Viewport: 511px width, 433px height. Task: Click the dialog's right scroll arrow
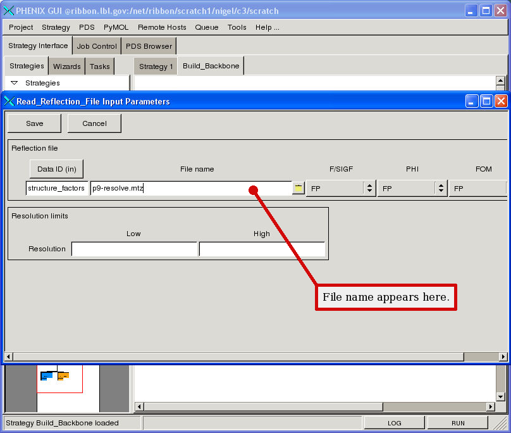coord(503,356)
